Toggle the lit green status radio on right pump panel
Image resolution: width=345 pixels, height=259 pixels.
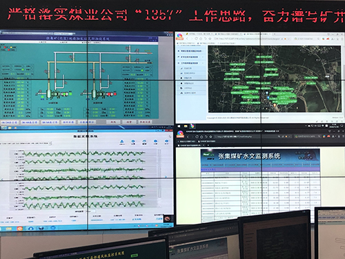click(143, 70)
